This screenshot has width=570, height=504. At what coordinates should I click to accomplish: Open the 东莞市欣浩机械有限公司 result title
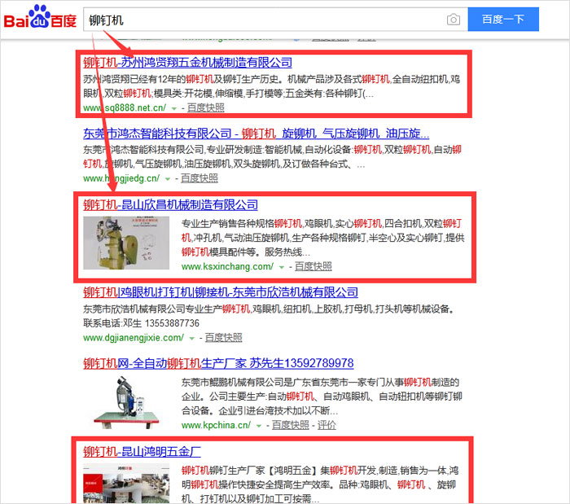[220, 292]
